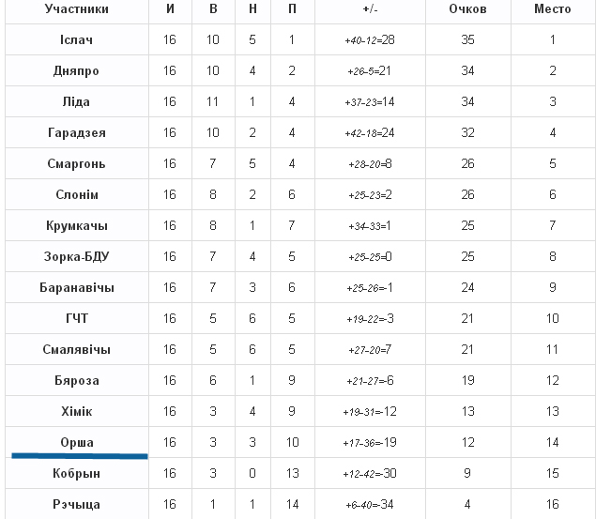Click the Участники column header
This screenshot has width=596, height=519.
pyautogui.click(x=76, y=9)
